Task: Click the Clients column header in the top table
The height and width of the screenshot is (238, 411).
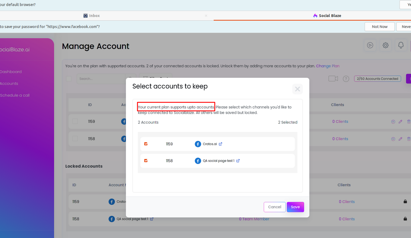Action: coord(337,105)
